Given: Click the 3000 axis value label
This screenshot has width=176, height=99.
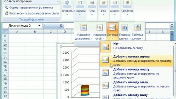Looking at the screenshot, I should tap(66, 53).
